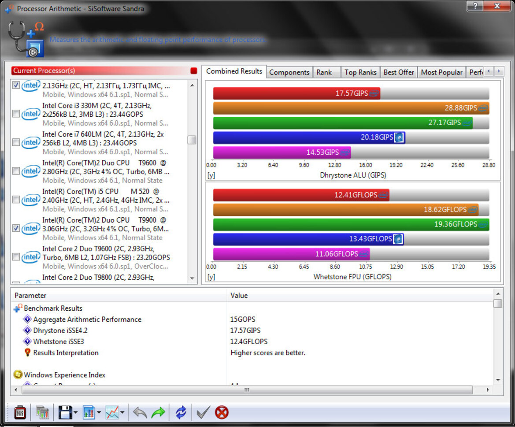Click the processor list scroll-down arrow
This screenshot has height=427, width=515.
[192, 278]
